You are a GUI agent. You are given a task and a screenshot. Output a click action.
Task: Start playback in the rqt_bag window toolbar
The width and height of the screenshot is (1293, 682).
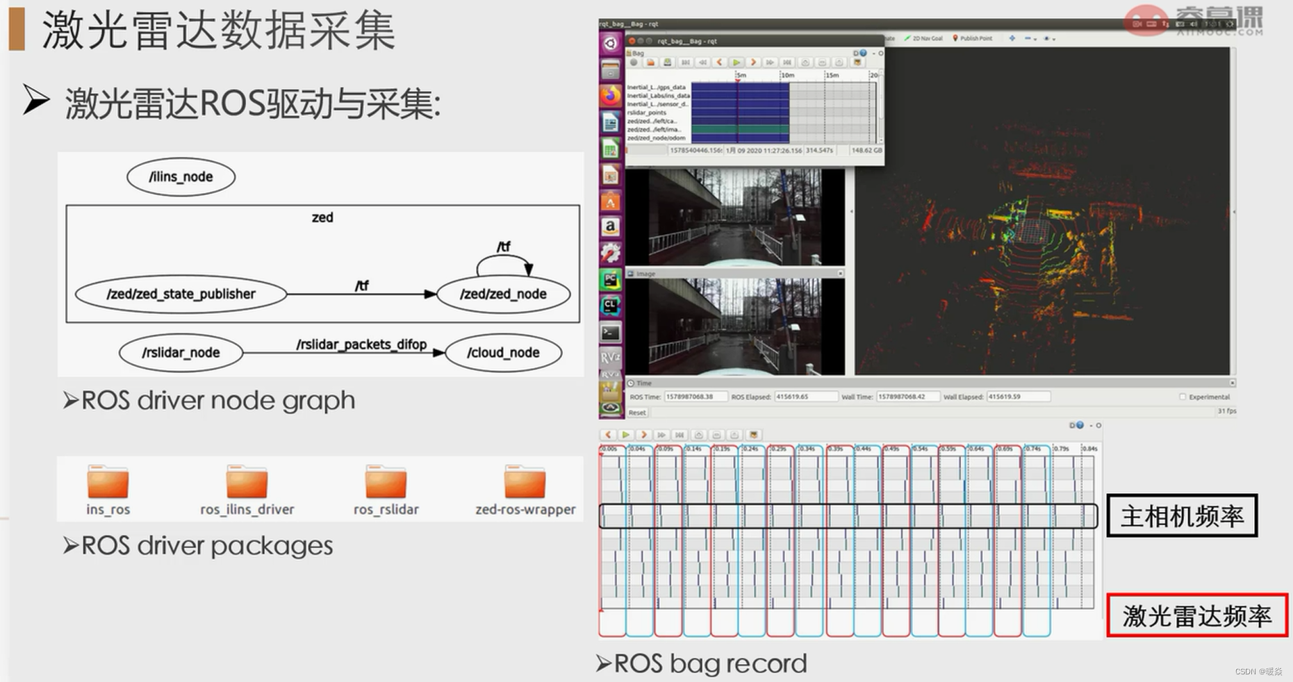coord(736,63)
